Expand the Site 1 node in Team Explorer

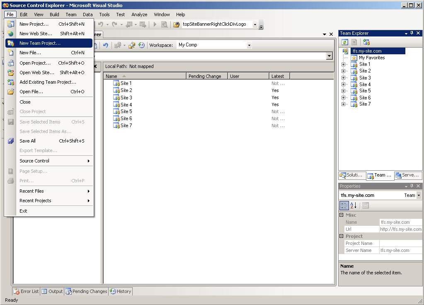[343, 64]
